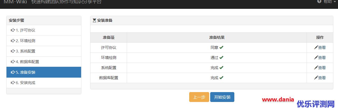
Task: Click the 上一步 button
Action: click(199, 97)
